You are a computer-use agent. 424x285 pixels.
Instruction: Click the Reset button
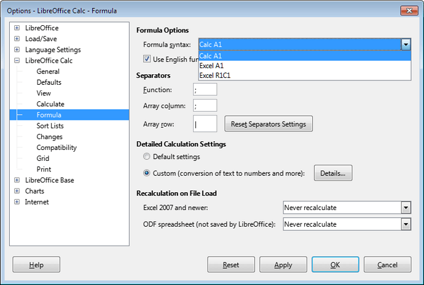coord(231,265)
